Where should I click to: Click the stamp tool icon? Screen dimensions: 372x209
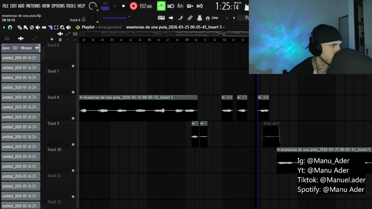200,18
